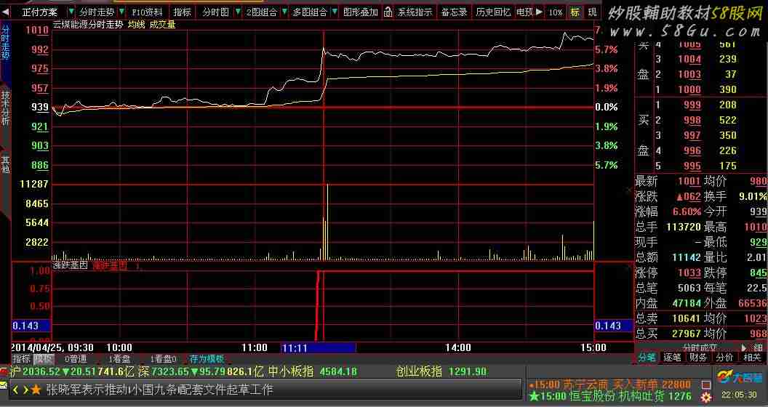The height and width of the screenshot is (407, 768).
Task: Expand dropdown arrow after 分时走势 toolbar item
Action: point(121,12)
